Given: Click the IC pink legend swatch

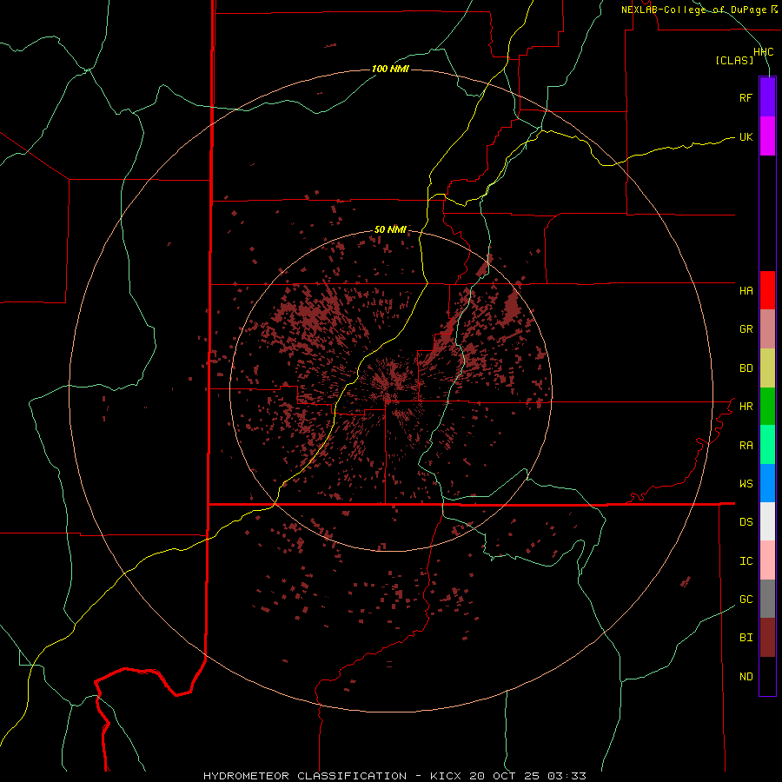Looking at the screenshot, I should point(767,560).
